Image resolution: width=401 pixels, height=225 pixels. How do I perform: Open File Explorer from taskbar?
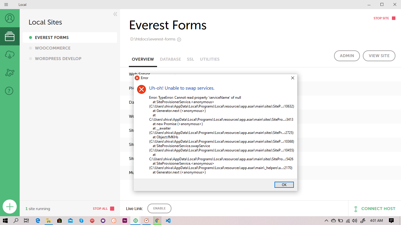coord(48,221)
